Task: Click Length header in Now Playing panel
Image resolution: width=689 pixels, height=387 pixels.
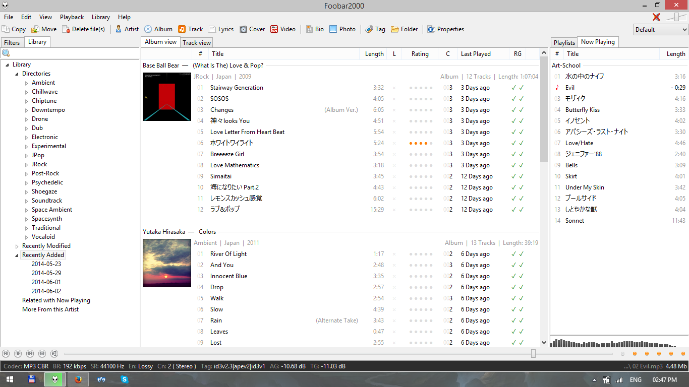Action: click(673, 54)
